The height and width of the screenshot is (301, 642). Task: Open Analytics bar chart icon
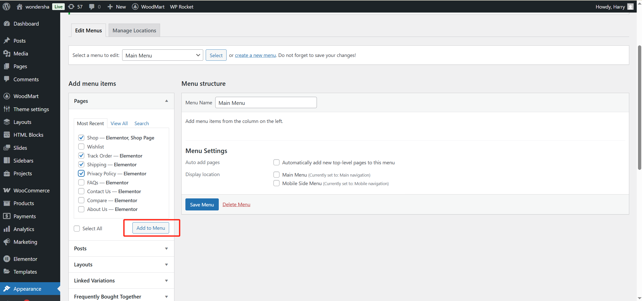[x=7, y=229]
